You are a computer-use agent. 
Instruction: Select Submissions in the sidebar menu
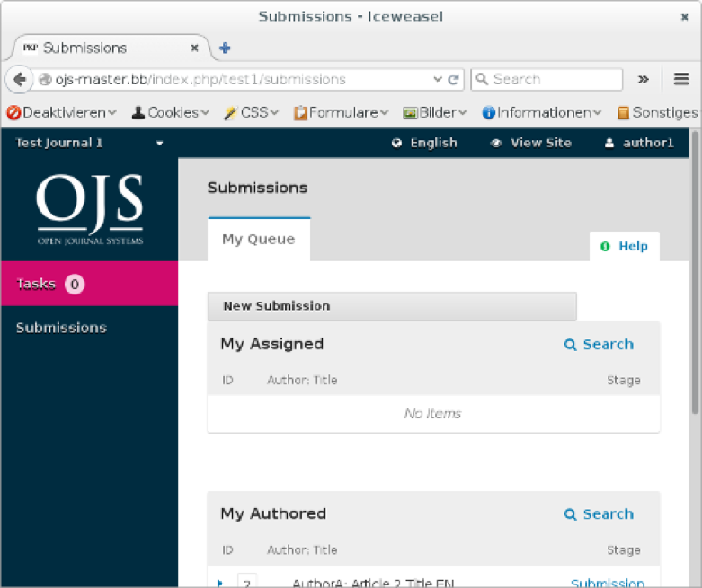61,328
